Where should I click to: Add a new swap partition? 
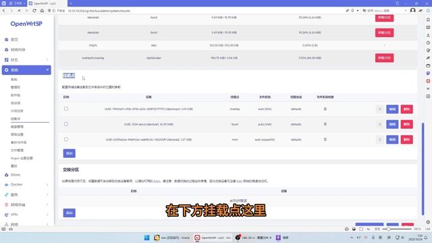point(69,213)
